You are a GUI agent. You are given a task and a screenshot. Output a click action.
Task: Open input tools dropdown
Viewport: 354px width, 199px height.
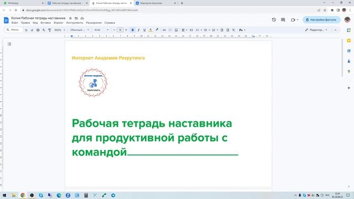(242, 30)
